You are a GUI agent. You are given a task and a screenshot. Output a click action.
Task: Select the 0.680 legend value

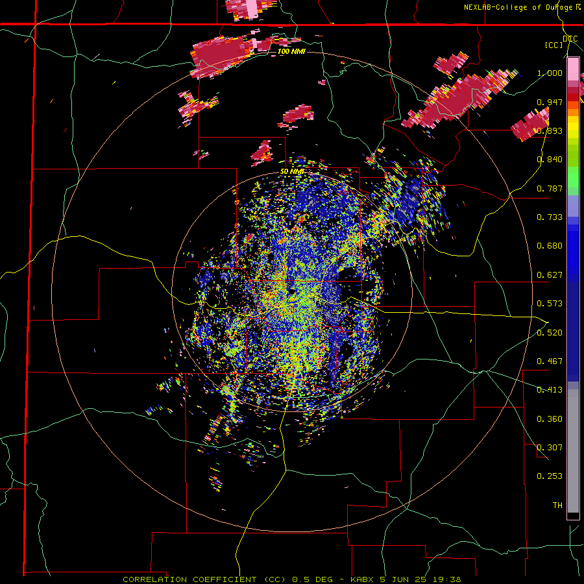pos(550,246)
